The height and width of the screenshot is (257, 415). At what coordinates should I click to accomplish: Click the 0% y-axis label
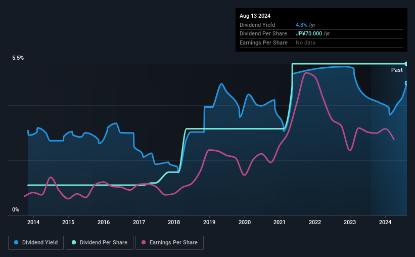pyautogui.click(x=16, y=209)
